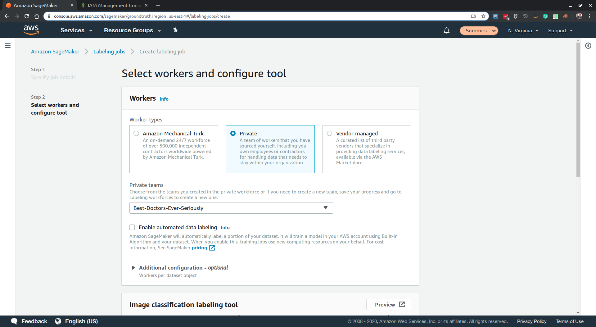
Task: Click the Feedback speech bubble icon
Action: point(14,321)
